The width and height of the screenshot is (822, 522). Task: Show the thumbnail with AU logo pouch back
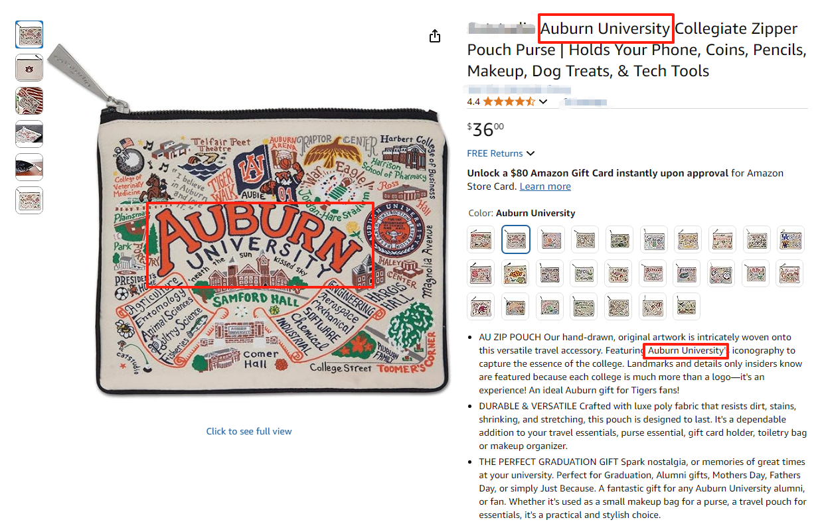[29, 68]
